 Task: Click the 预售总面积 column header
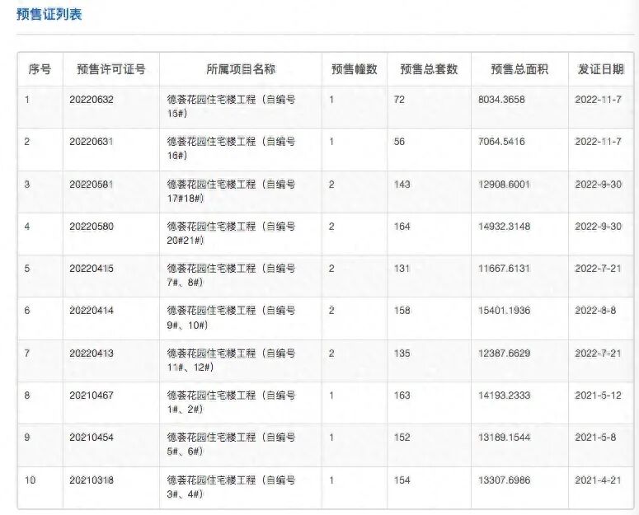click(x=519, y=69)
